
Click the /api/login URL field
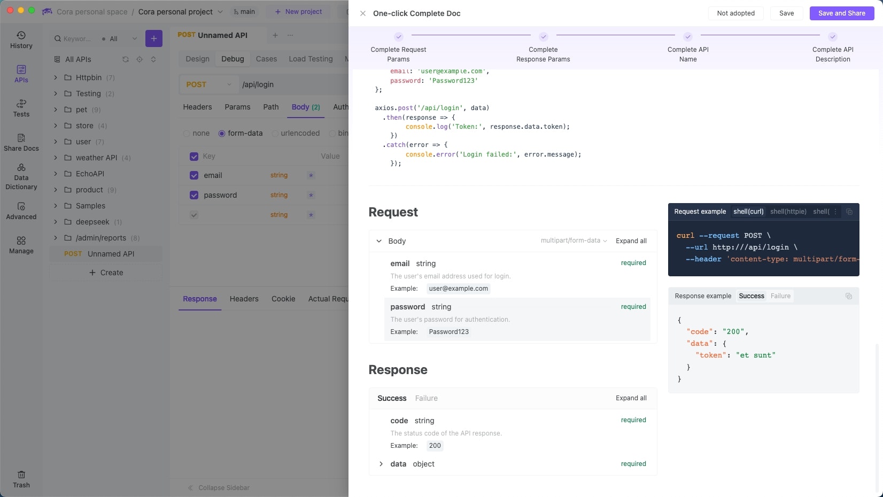(x=293, y=84)
